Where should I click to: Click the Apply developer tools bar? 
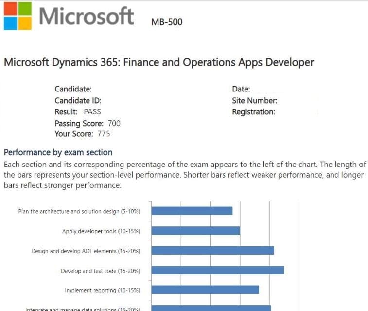pyautogui.click(x=195, y=231)
